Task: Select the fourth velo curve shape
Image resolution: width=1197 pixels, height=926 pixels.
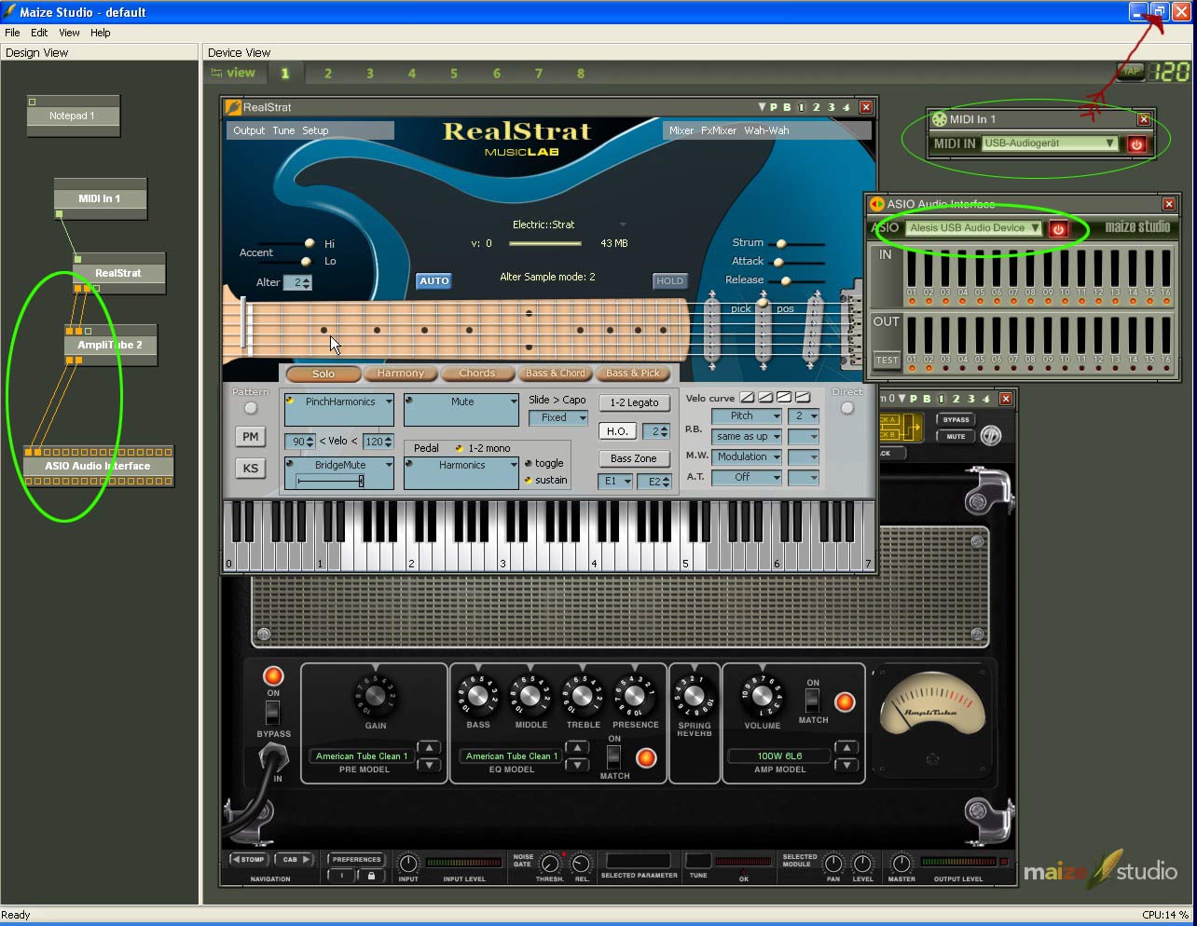Action: pyautogui.click(x=803, y=398)
